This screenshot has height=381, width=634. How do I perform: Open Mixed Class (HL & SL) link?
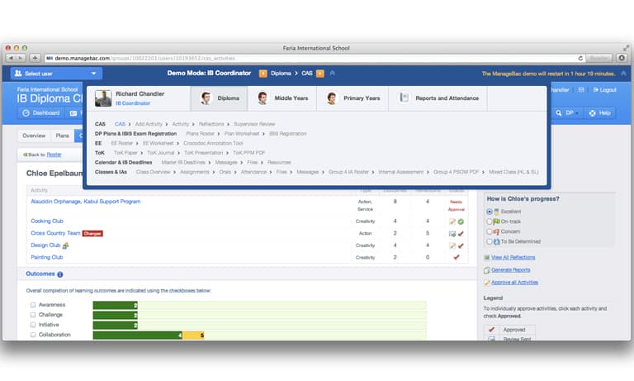point(513,172)
